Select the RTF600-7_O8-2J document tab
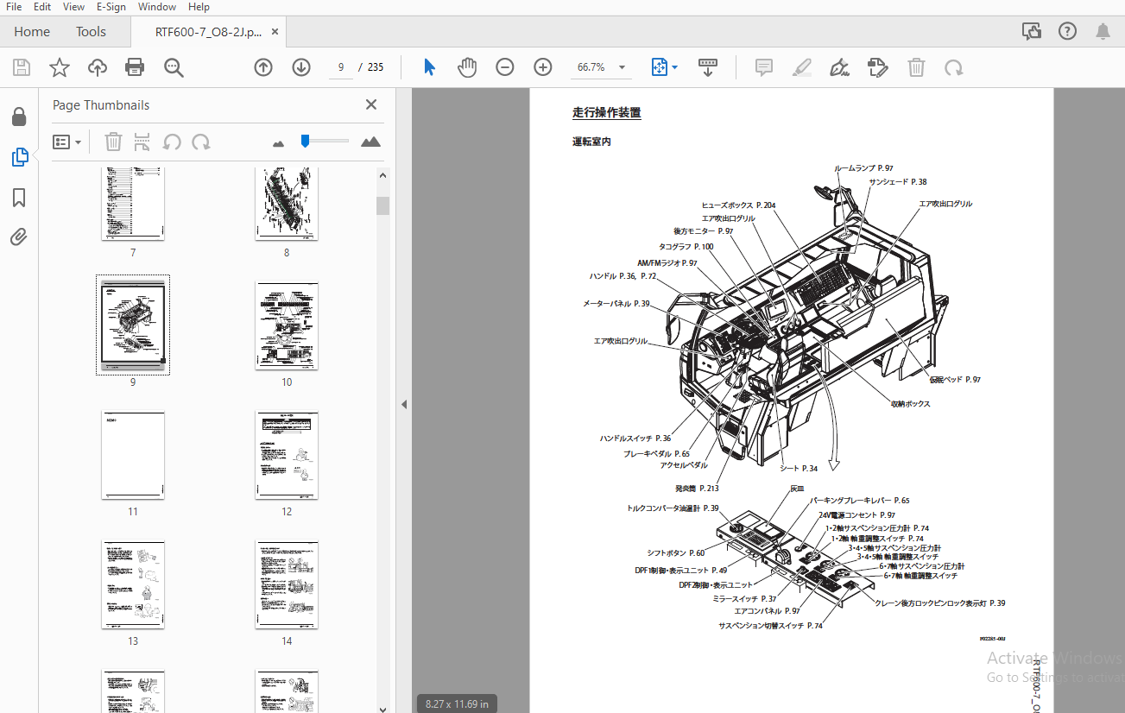 coord(209,32)
